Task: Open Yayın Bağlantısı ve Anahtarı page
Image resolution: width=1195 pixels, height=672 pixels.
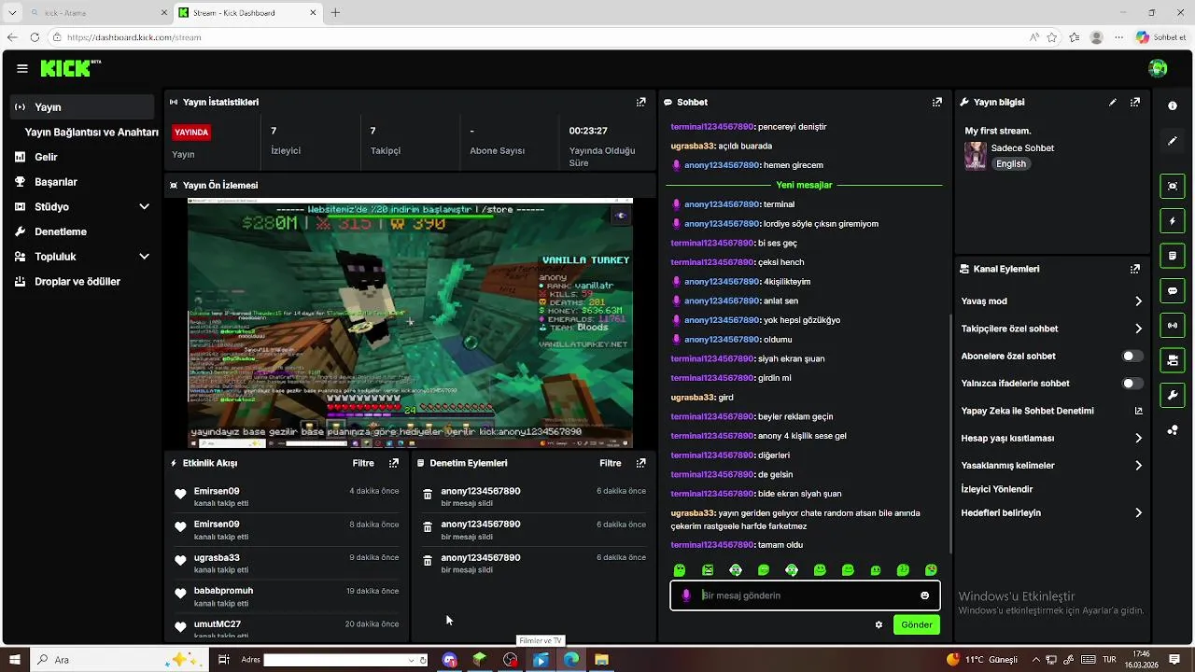Action: pos(91,133)
